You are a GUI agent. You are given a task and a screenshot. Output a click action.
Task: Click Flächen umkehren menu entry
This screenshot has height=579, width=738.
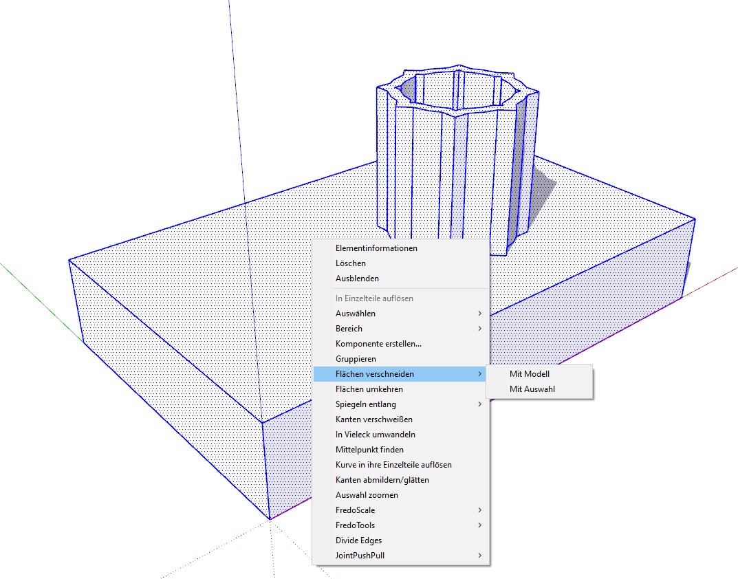(x=369, y=389)
